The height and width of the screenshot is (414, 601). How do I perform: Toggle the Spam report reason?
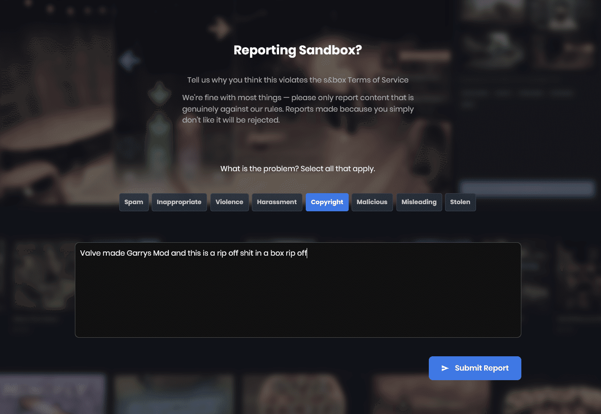point(134,202)
